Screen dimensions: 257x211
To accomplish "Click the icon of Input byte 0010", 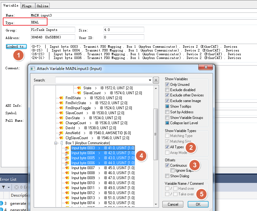I will tap(67, 183).
